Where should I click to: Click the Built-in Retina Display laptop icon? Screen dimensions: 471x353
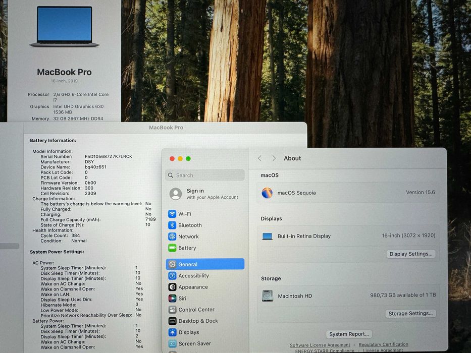tap(267, 236)
